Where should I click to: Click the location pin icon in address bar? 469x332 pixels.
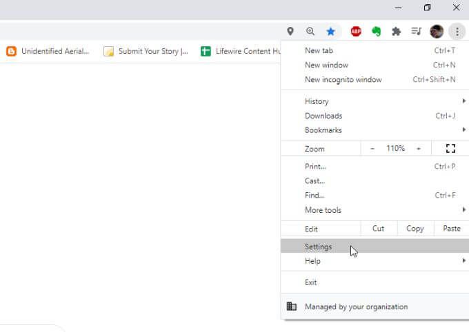point(290,32)
